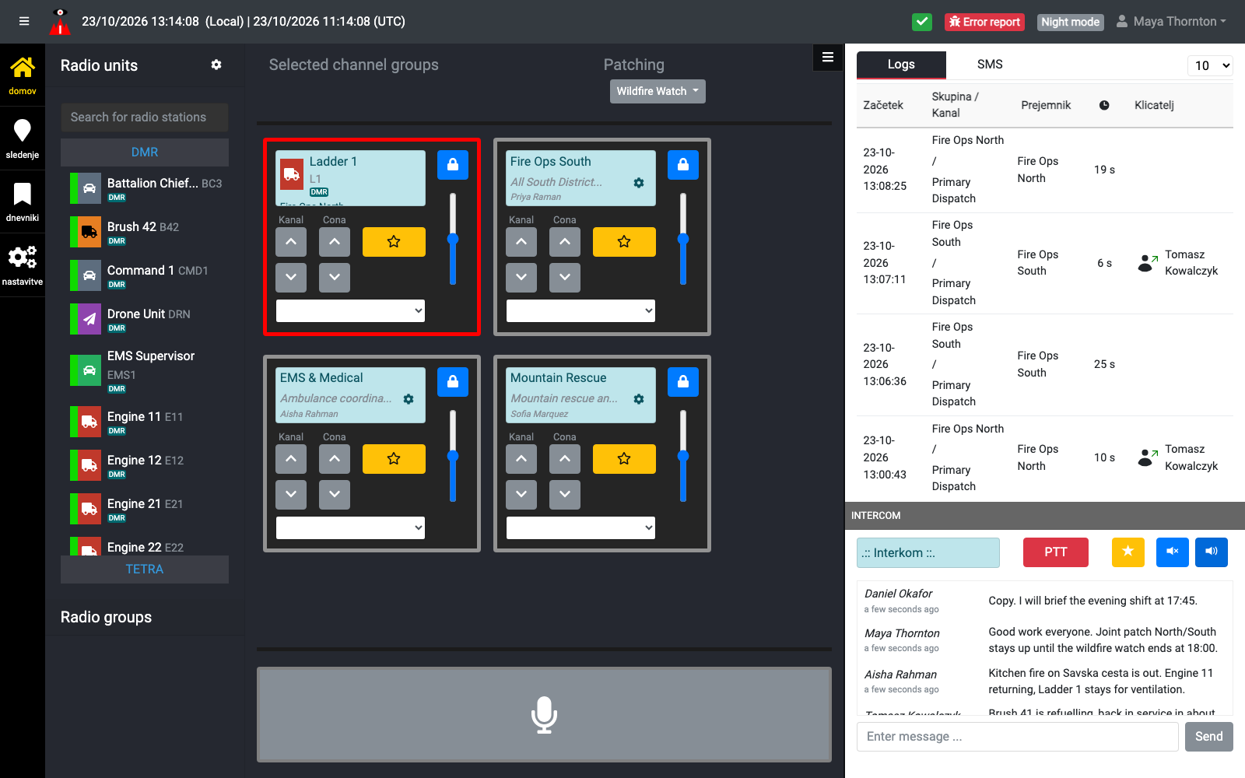Open Maya Thornton user menu
The image size is (1245, 778).
coord(1171,22)
